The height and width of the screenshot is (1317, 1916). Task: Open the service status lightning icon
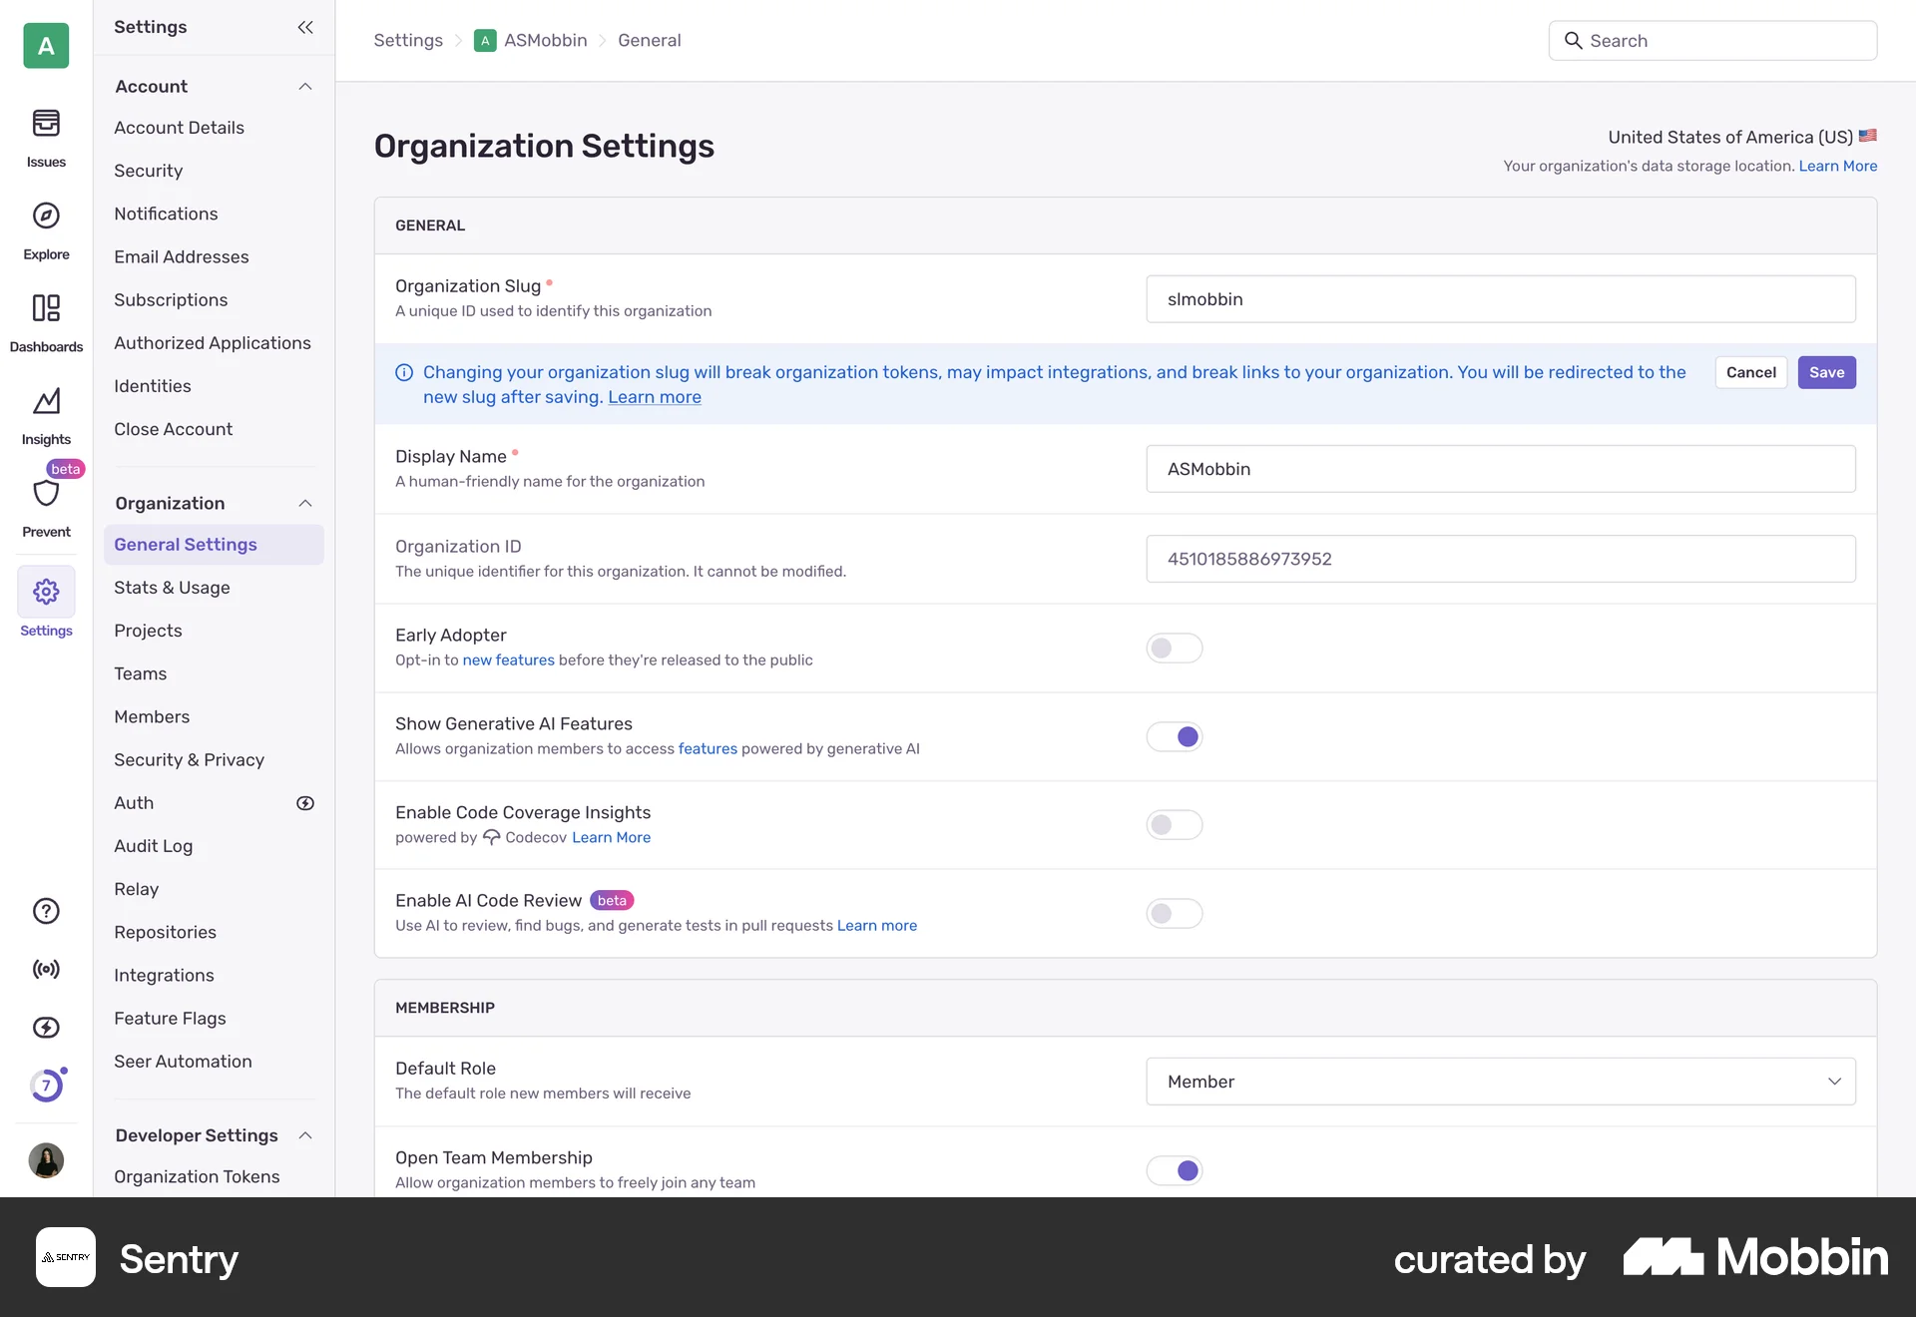(46, 1027)
